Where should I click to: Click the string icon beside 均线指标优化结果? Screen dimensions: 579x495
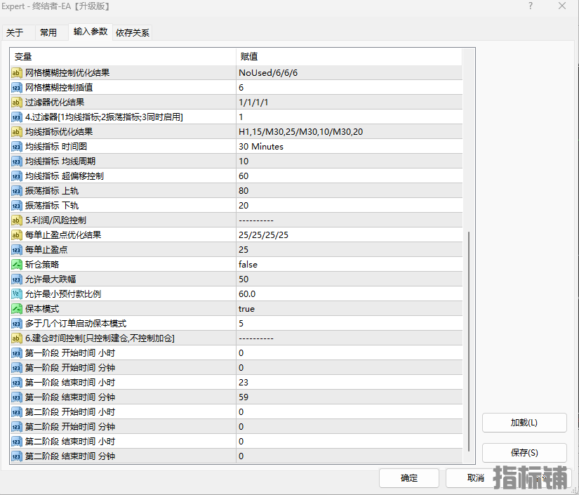tap(17, 132)
